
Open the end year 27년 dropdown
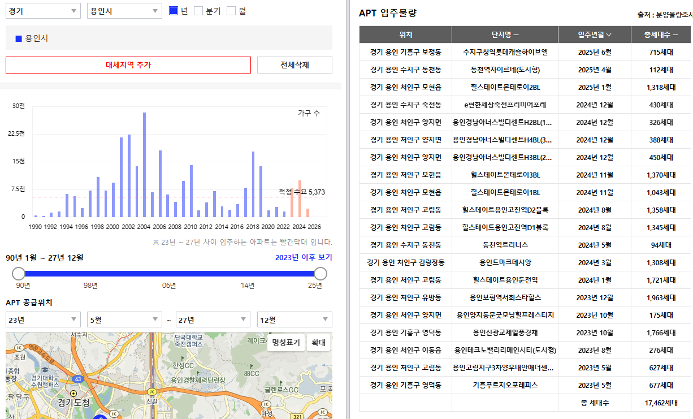click(x=213, y=319)
